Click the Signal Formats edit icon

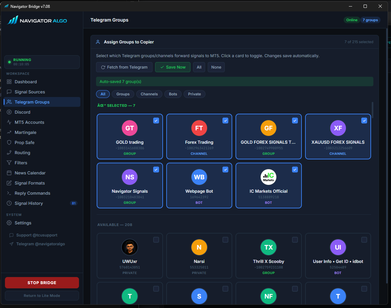coord(9,183)
